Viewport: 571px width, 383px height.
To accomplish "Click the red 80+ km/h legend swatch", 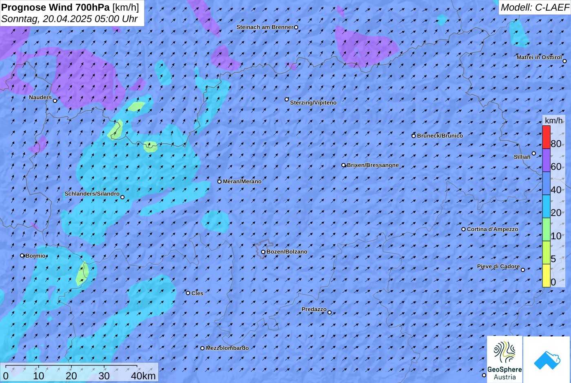I will coord(546,137).
